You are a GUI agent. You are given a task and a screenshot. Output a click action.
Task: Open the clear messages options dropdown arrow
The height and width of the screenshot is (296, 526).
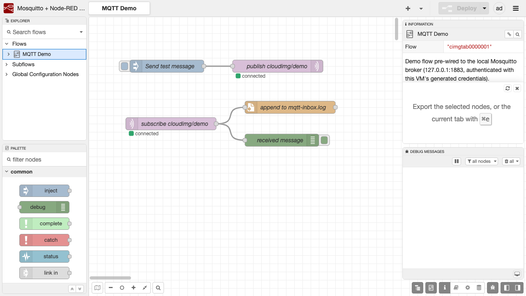click(x=517, y=162)
